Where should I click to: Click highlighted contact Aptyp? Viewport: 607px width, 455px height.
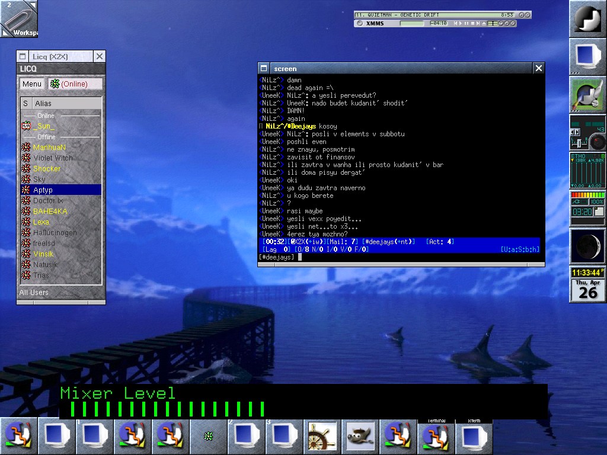point(61,190)
